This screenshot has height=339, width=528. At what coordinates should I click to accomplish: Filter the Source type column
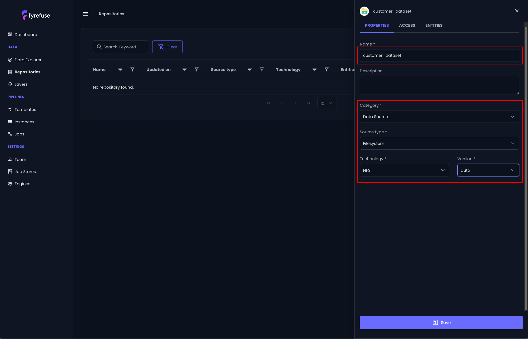click(x=262, y=69)
